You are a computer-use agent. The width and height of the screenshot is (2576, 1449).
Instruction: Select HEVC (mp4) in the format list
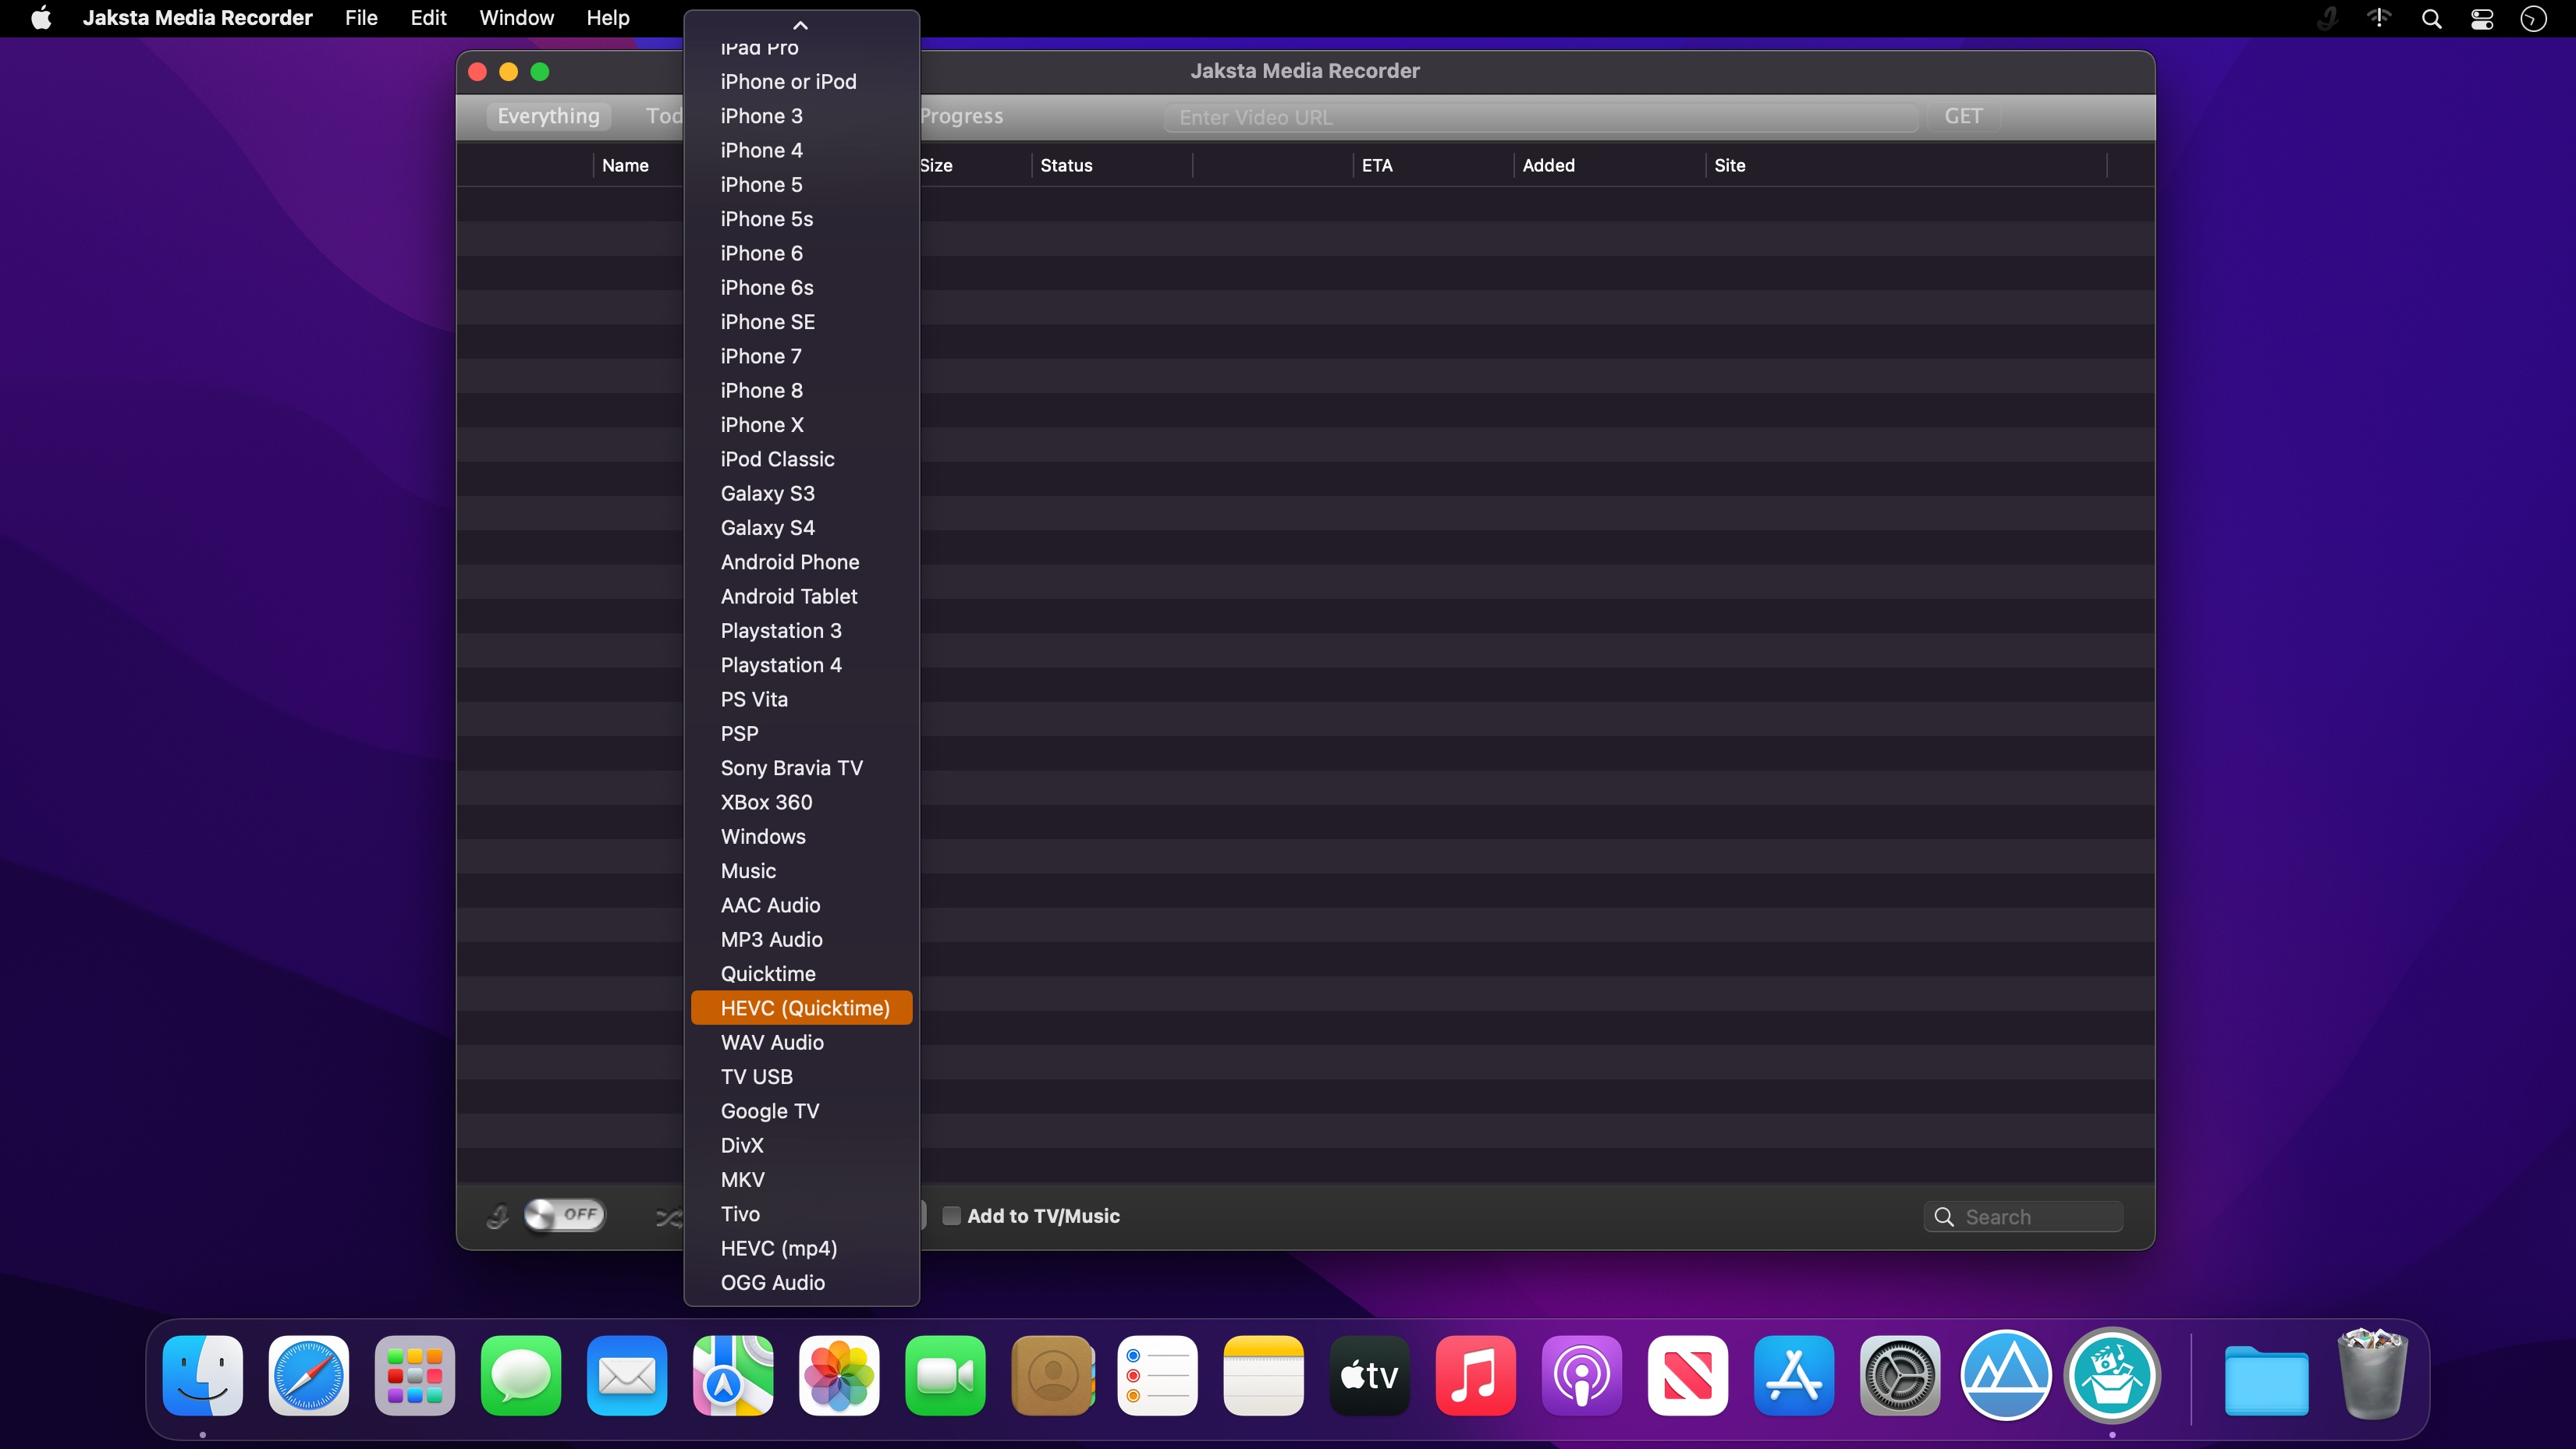click(x=778, y=1248)
